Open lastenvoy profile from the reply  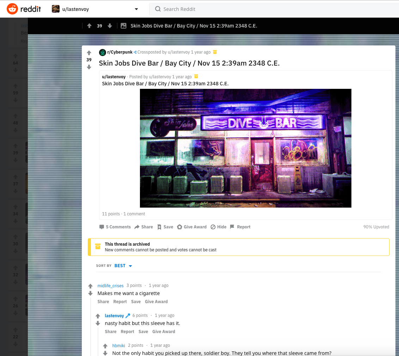114,316
